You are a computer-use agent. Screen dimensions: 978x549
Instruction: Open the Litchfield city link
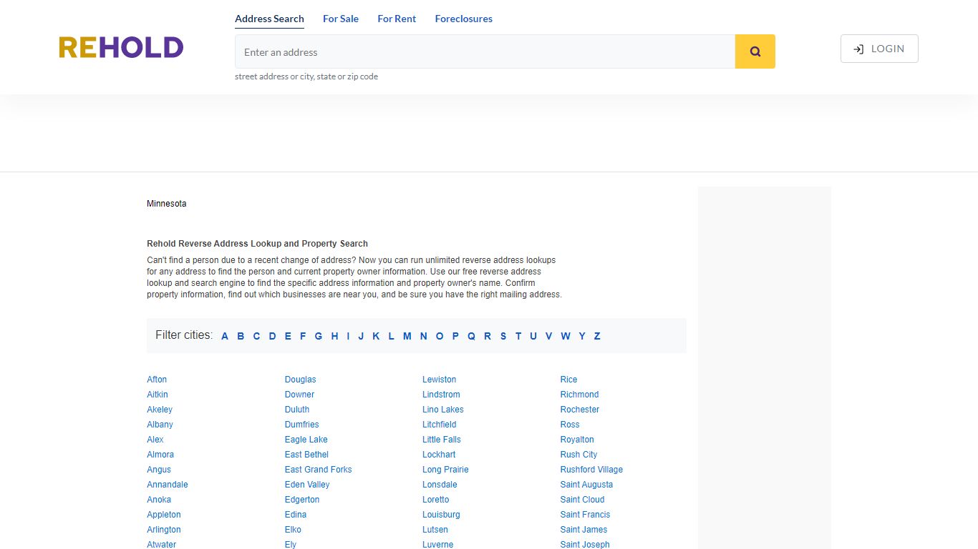coord(439,425)
